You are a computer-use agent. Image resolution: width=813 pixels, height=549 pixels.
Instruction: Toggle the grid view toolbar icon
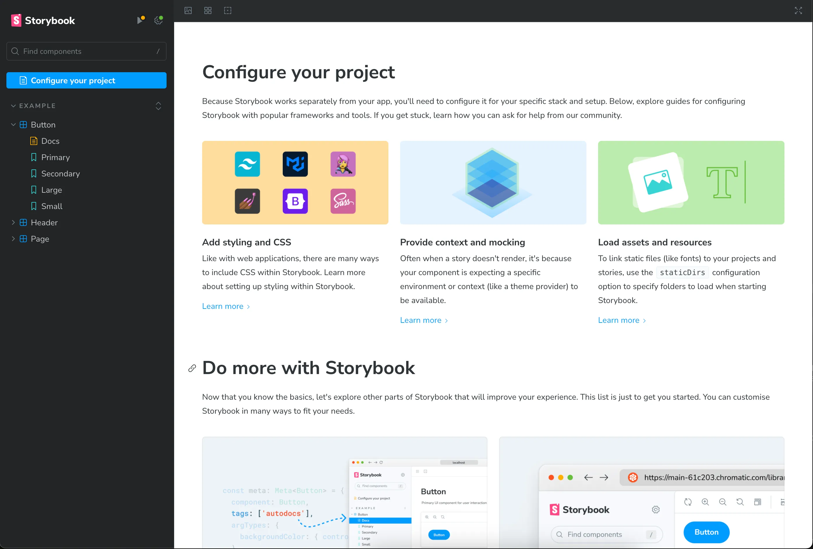pos(208,10)
